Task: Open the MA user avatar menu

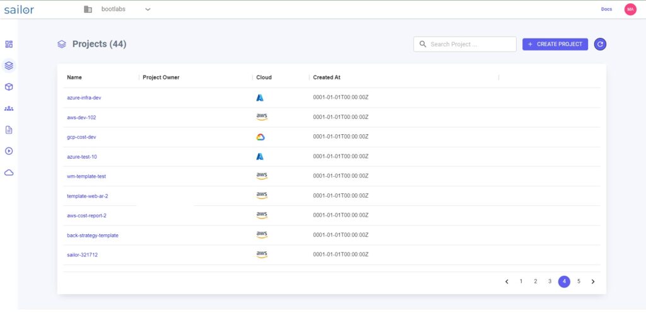Action: point(630,9)
